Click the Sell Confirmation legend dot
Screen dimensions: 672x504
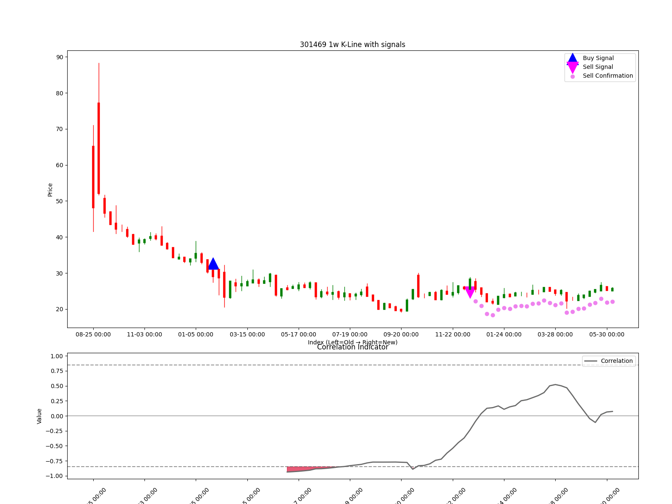572,76
